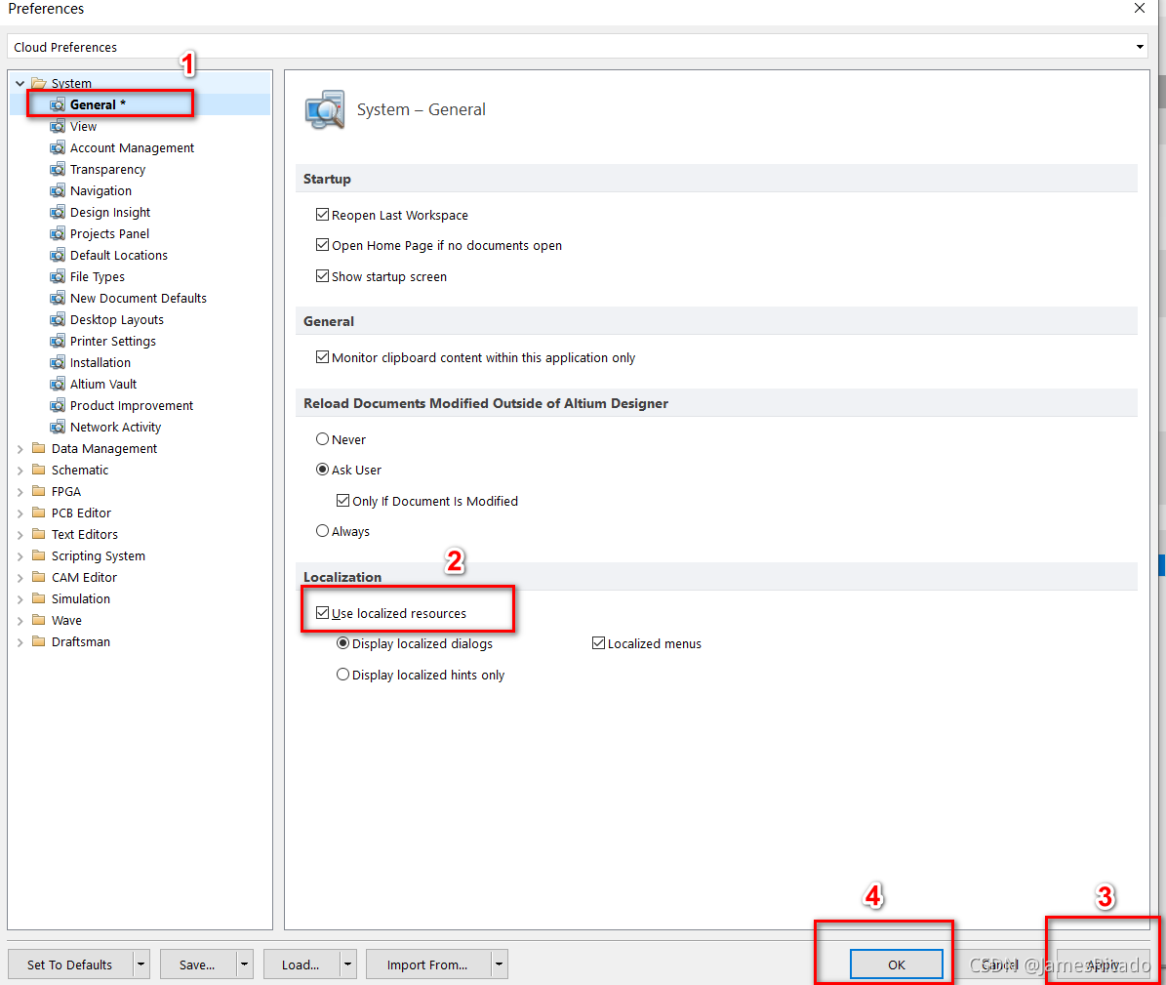Viewport: 1166px width, 985px height.
Task: Uncheck Reopen Last Workspace
Action: click(322, 215)
